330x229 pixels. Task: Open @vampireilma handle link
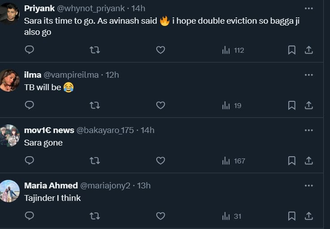[x=71, y=75]
